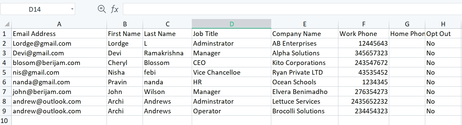This screenshot has height=125, width=462.
Task: Select column D header
Action: (232, 24)
